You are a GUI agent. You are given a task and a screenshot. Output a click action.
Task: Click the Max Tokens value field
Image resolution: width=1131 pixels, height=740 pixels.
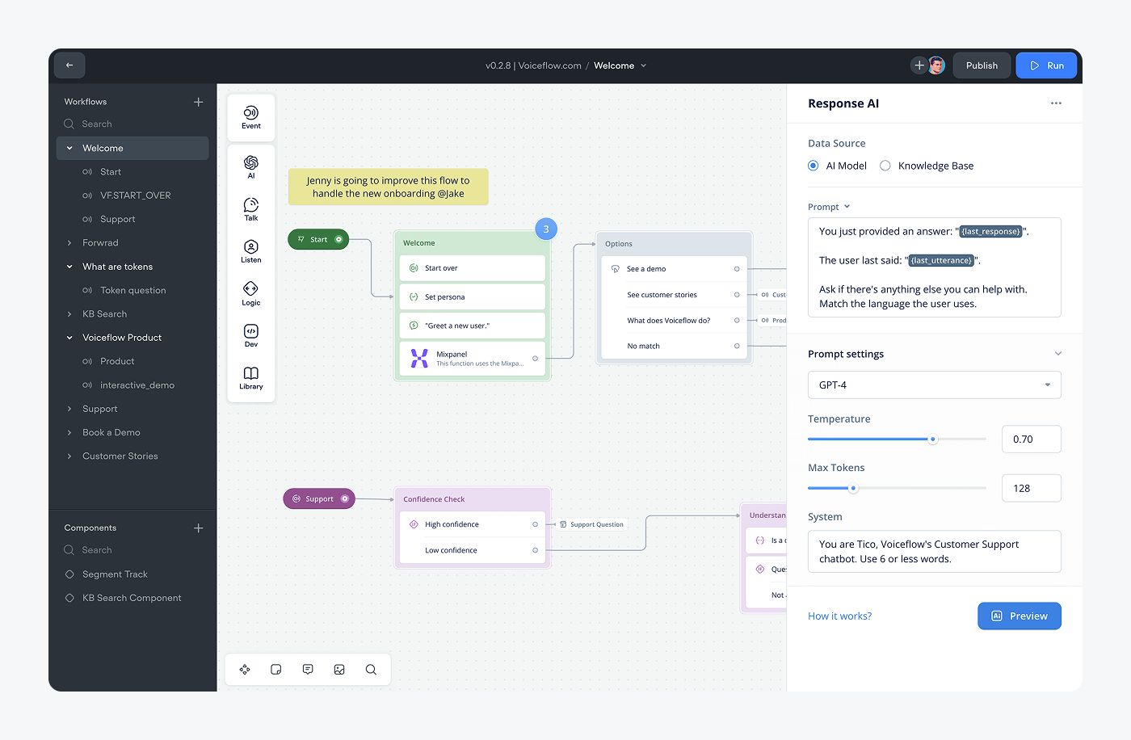pos(1032,488)
